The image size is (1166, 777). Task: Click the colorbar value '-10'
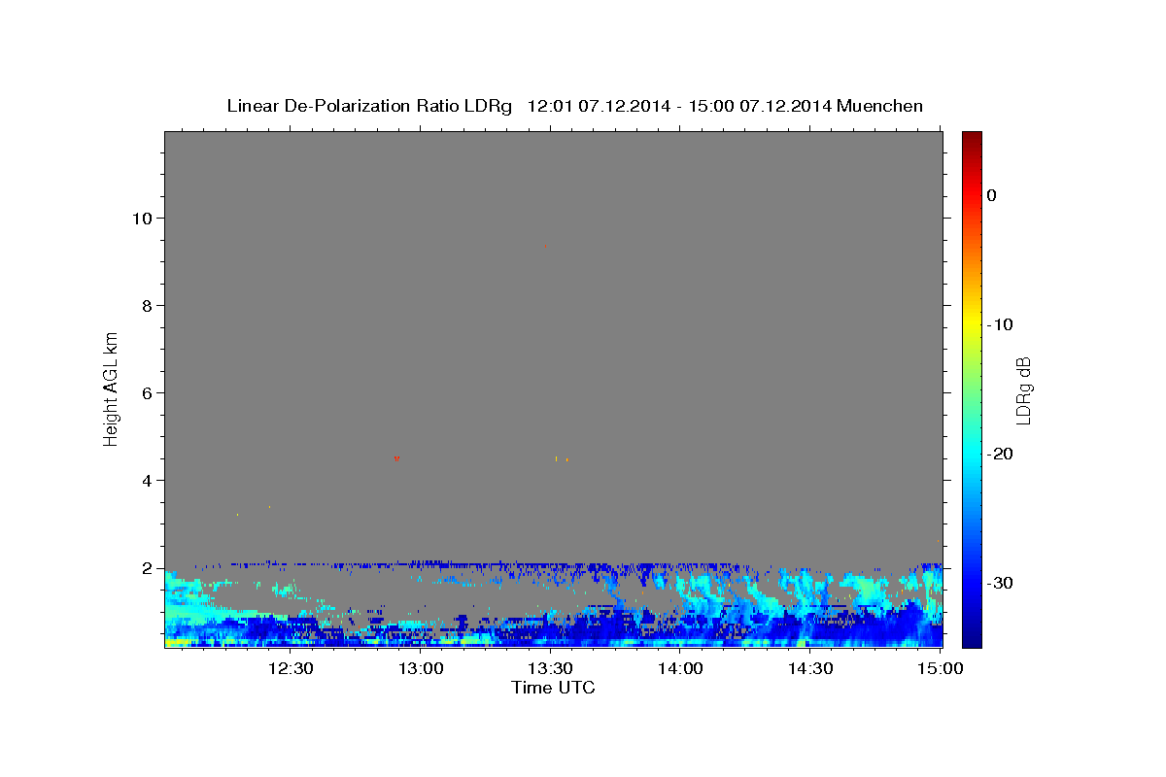point(1002,324)
